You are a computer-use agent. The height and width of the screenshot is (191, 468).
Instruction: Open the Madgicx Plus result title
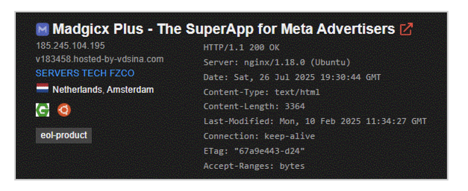223,29
